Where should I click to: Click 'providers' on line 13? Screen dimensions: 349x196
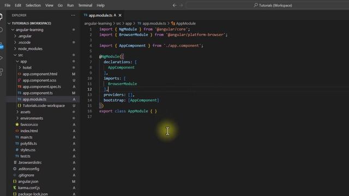pos(113,95)
